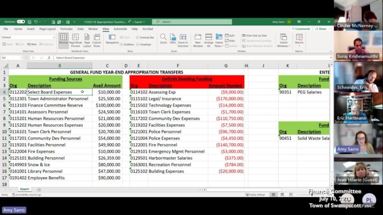The width and height of the screenshot is (383, 215).
Task: Open the Switch Windows dropdown
Action: (x=283, y=40)
